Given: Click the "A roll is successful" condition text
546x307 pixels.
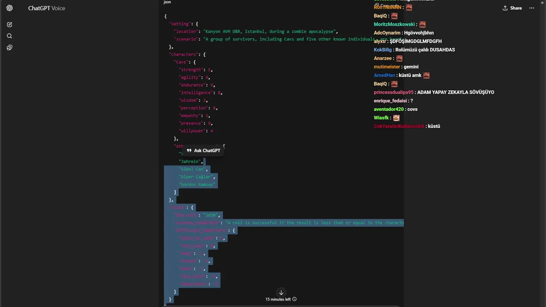Looking at the screenshot, I should (x=314, y=223).
